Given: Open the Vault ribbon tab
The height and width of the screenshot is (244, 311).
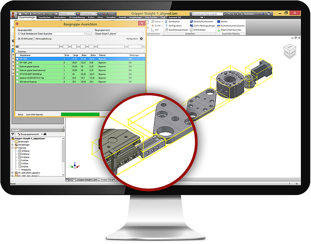Looking at the screenshot, I should coord(163,18).
